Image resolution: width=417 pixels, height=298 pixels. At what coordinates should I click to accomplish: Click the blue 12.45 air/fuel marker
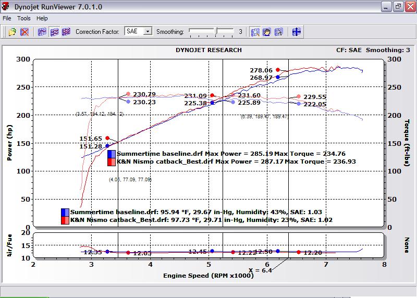click(212, 251)
